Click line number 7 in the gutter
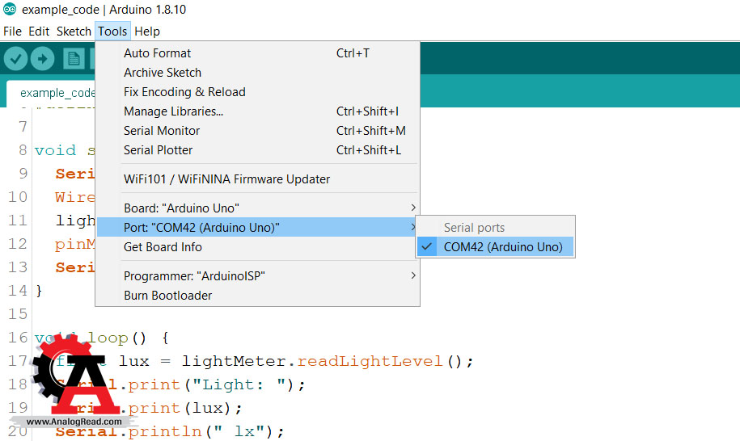Screen dimensions: 740x441 click(x=23, y=126)
